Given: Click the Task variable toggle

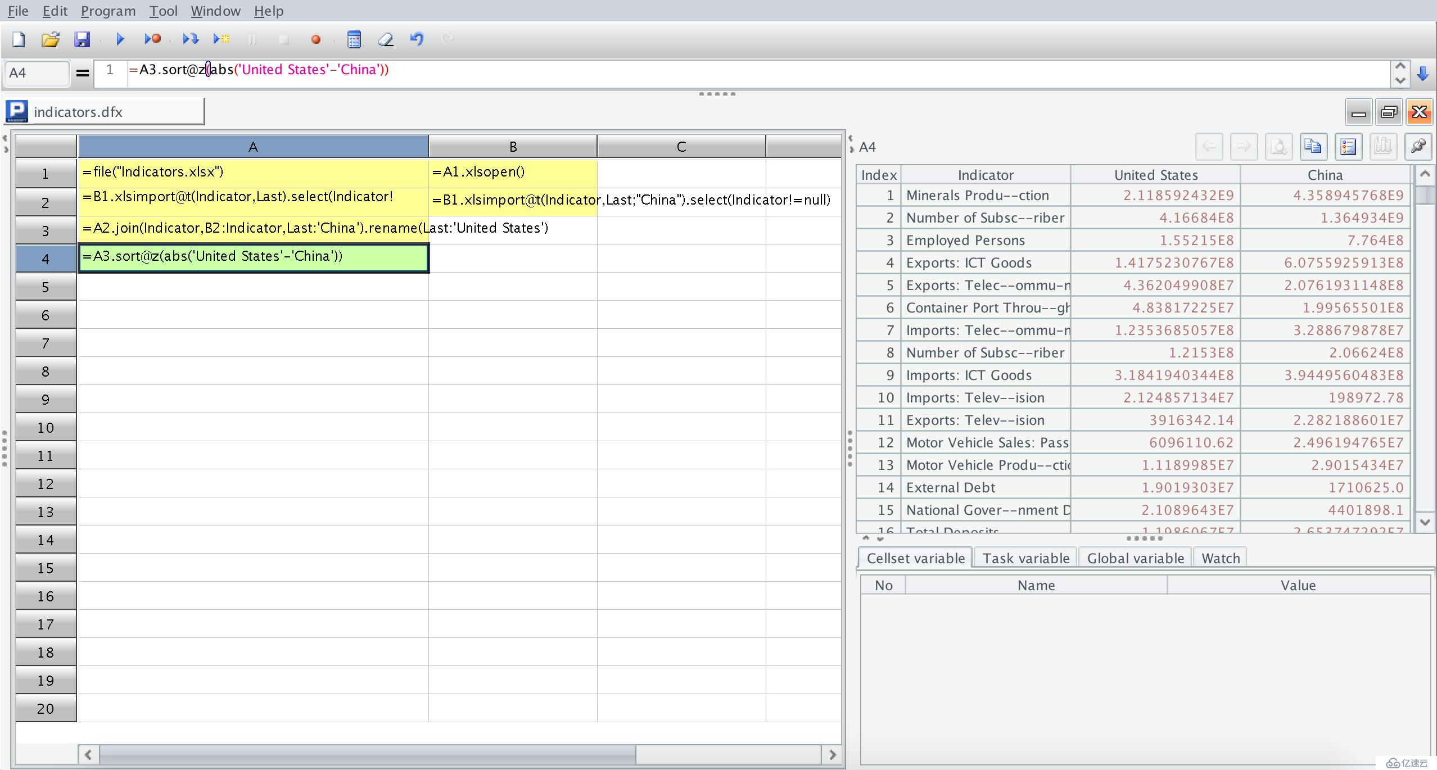Looking at the screenshot, I should 1025,558.
